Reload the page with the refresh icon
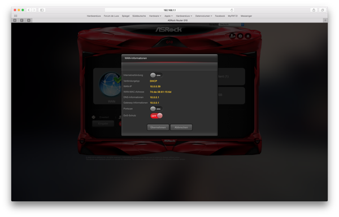The image size is (339, 217). (x=232, y=10)
